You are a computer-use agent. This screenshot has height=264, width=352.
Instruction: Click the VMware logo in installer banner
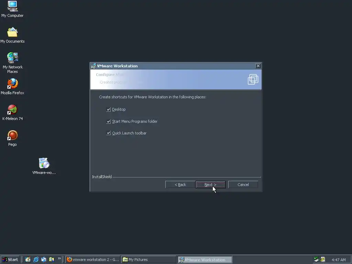tap(253, 79)
